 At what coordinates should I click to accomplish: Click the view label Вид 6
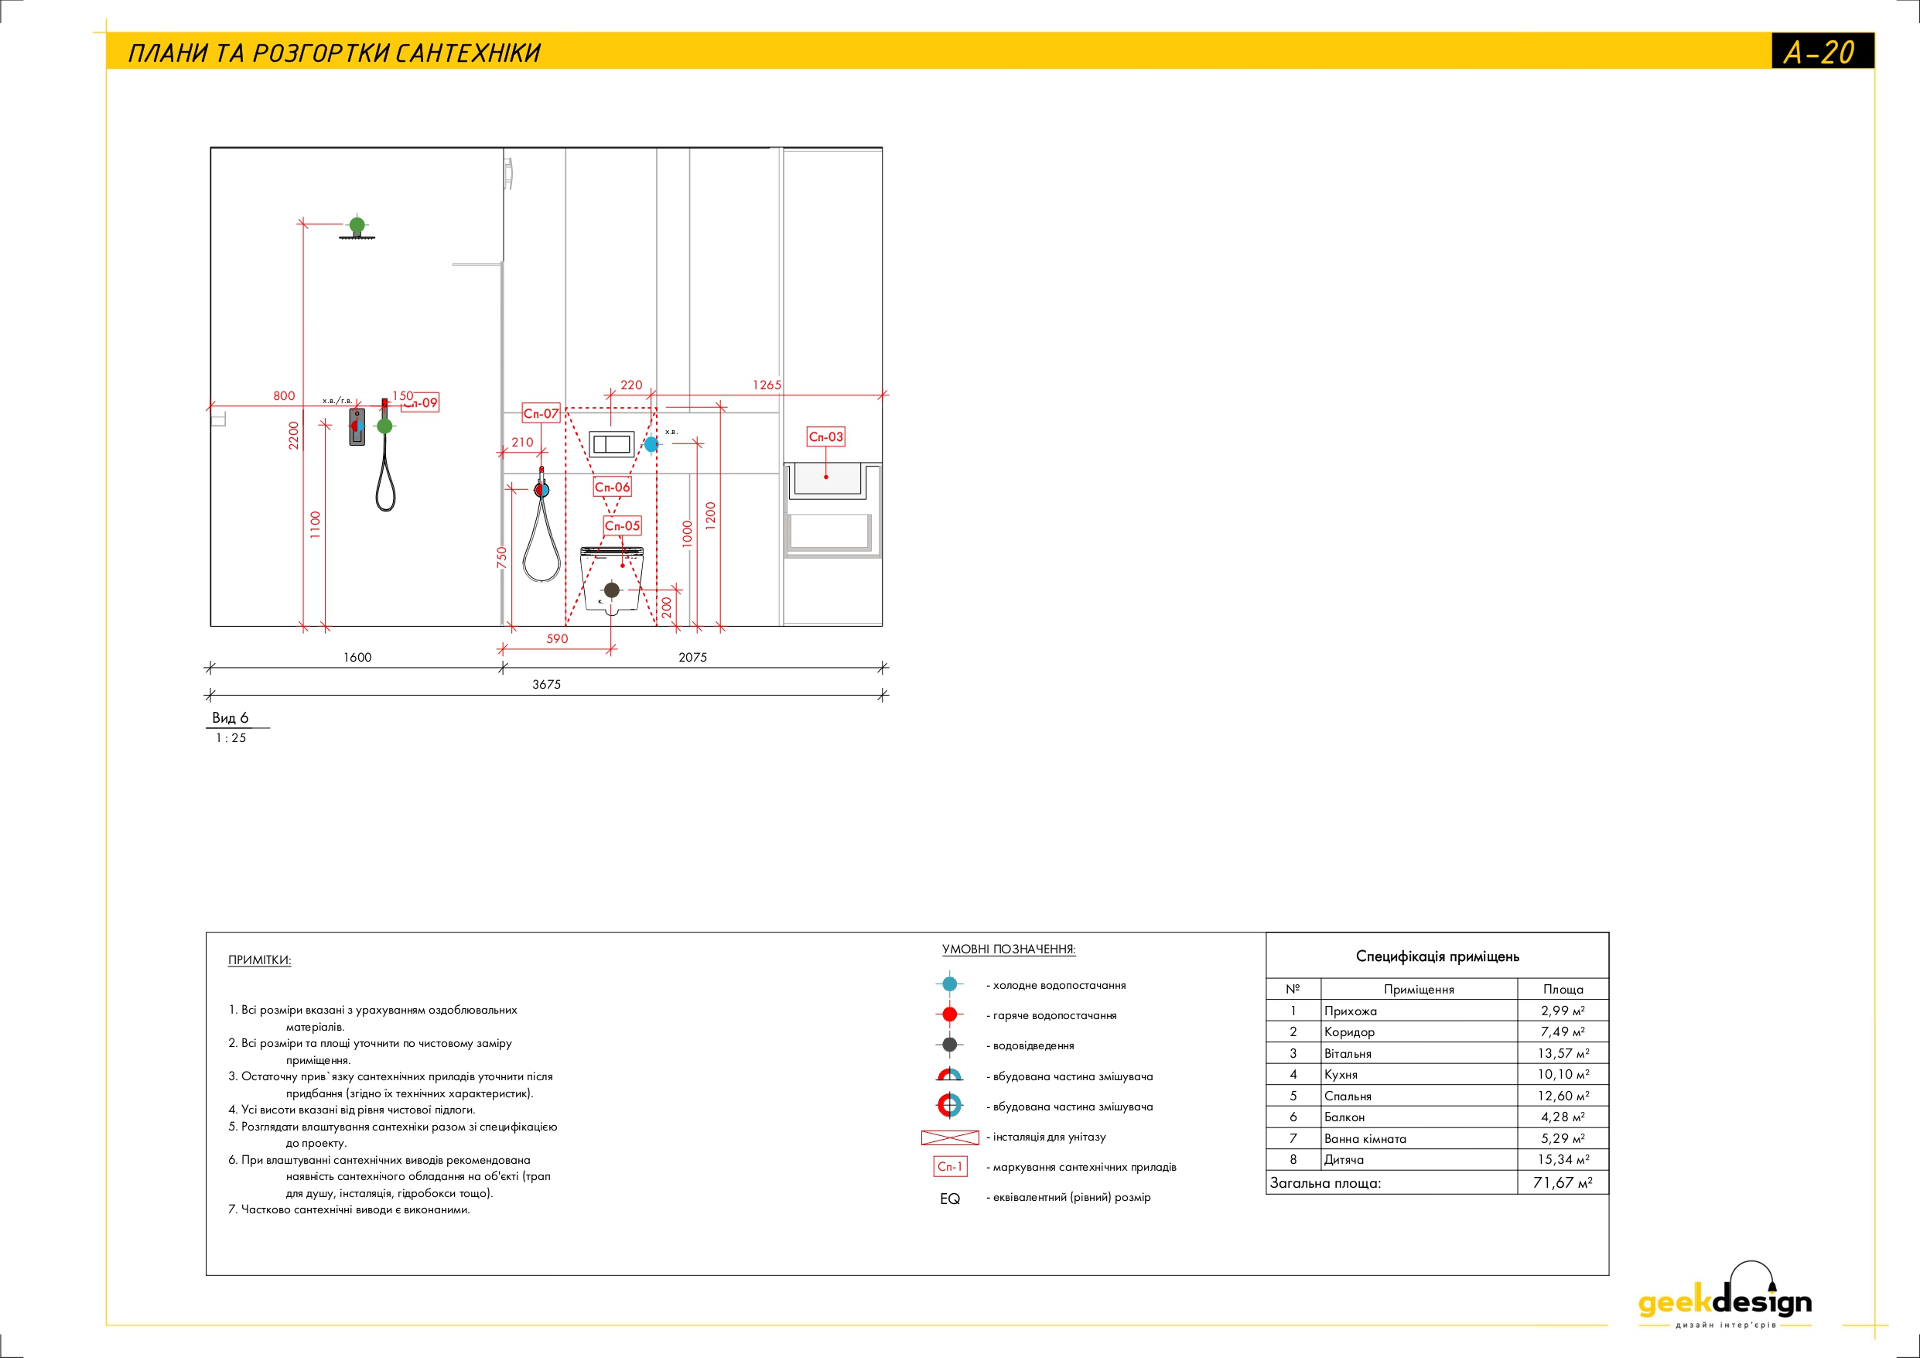tap(230, 718)
